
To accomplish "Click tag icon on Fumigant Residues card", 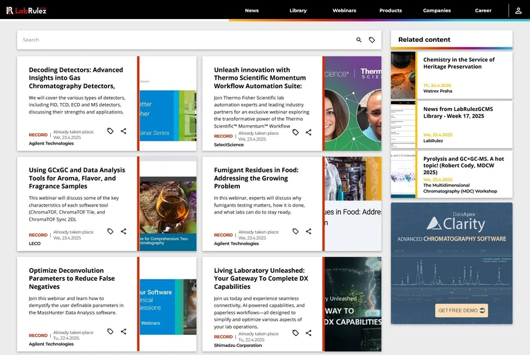I will click(x=296, y=231).
